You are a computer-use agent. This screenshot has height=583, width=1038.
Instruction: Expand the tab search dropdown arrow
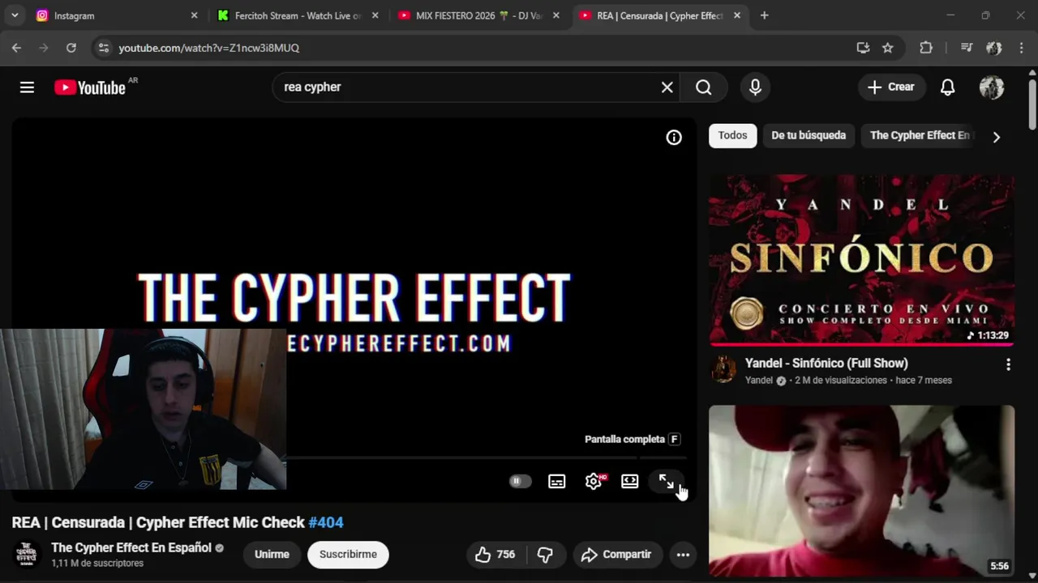pyautogui.click(x=15, y=15)
